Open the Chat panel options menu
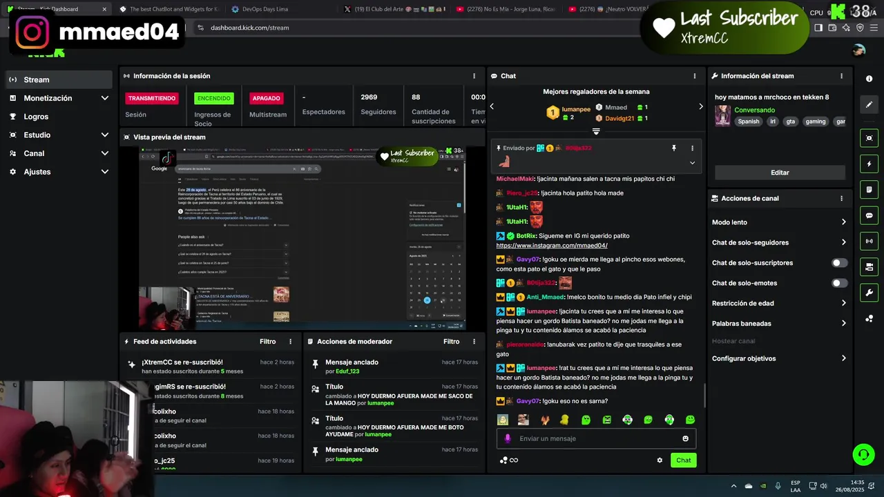884x497 pixels. 695,76
